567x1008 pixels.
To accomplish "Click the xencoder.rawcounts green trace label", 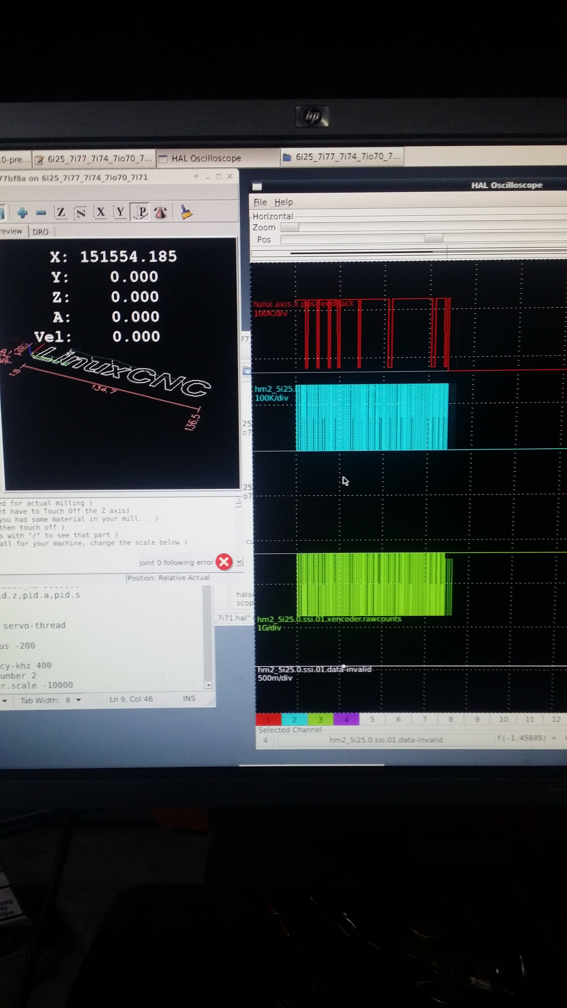I will click(x=329, y=619).
